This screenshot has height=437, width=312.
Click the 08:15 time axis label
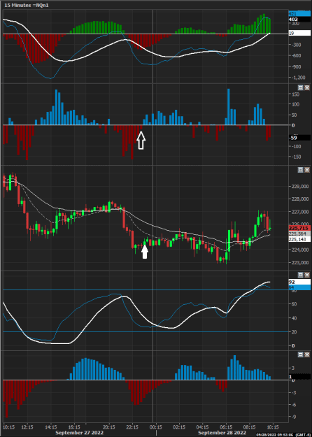tap(249, 427)
